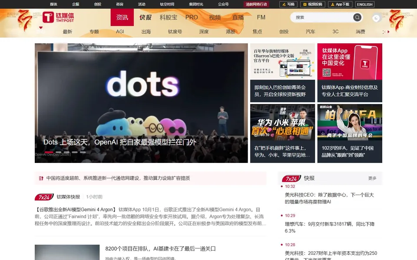417x260 pixels.
Task: Click the carousel headline about Dots and OpenAI
Action: click(120, 142)
